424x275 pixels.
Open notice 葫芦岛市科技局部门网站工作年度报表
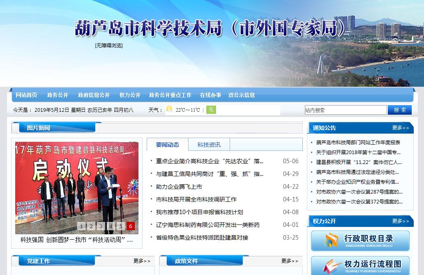[358, 142]
